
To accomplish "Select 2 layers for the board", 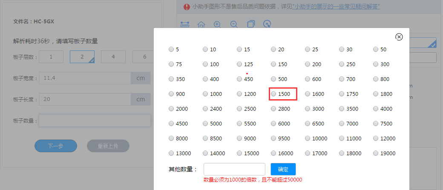I will [x=82, y=57].
